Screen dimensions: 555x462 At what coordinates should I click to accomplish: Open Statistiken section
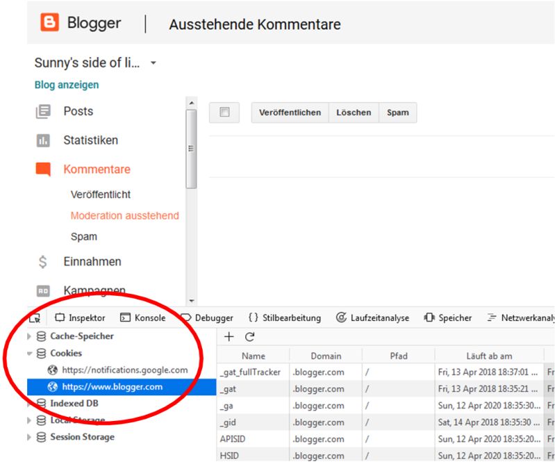[x=90, y=140]
